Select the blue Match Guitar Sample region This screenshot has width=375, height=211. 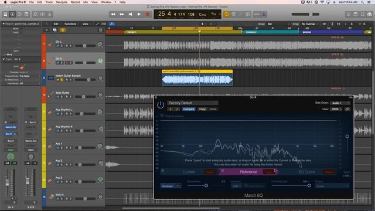(197, 78)
